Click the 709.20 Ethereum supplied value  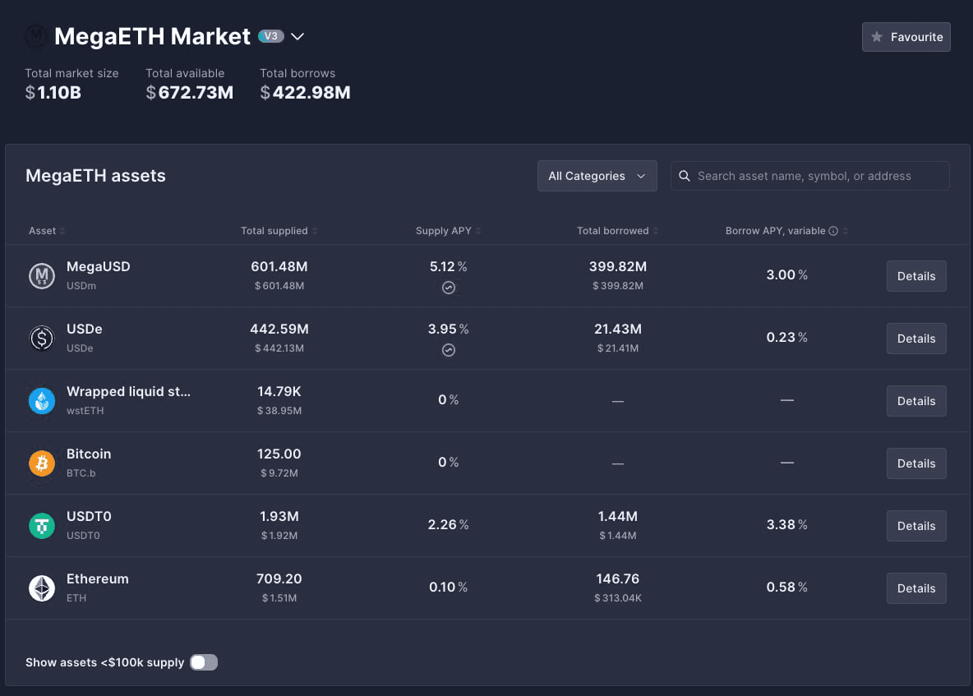(x=279, y=578)
